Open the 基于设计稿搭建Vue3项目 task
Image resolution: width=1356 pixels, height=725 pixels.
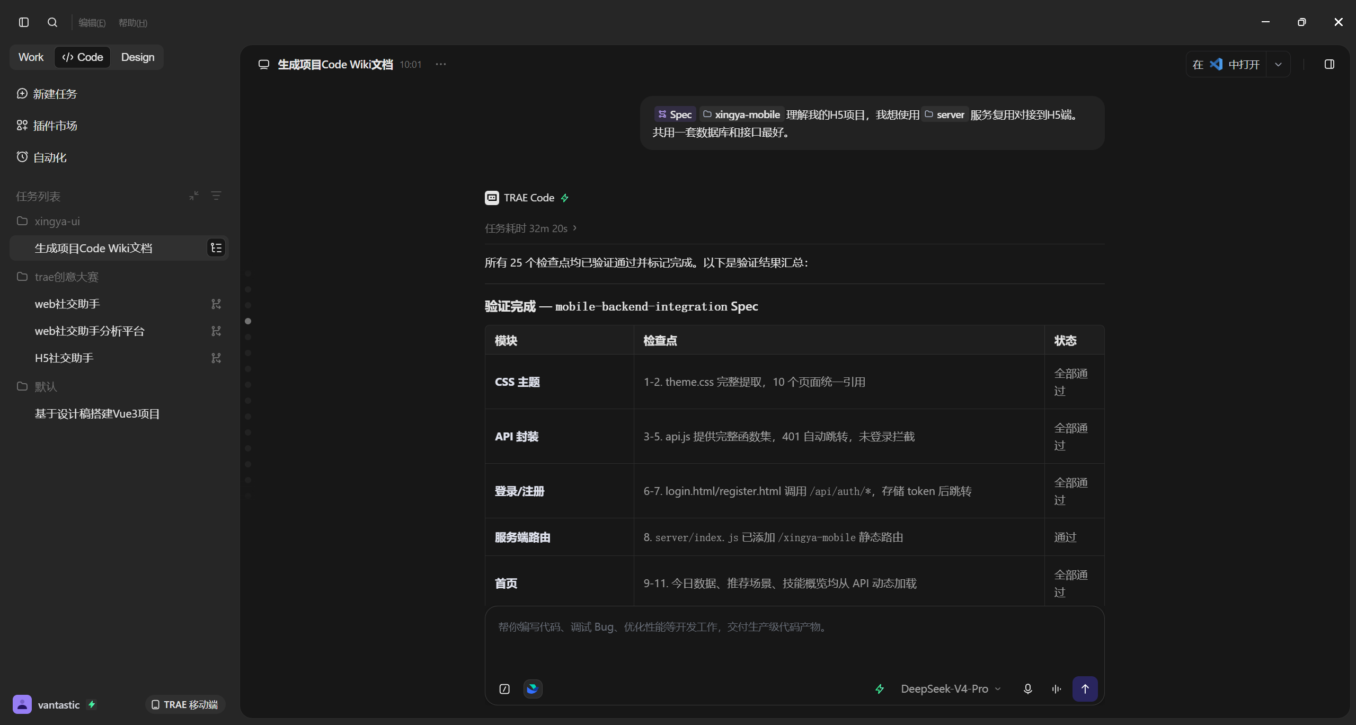[119, 414]
